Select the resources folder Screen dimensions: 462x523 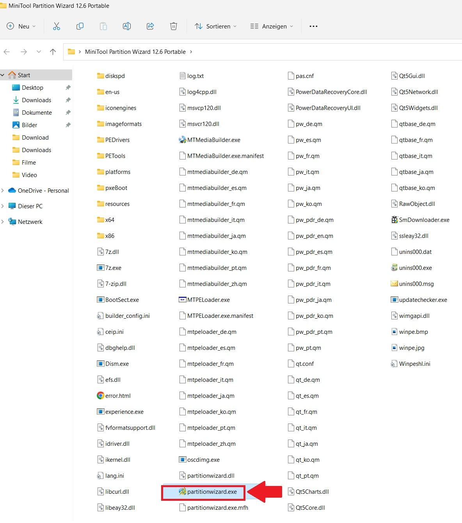coord(113,204)
